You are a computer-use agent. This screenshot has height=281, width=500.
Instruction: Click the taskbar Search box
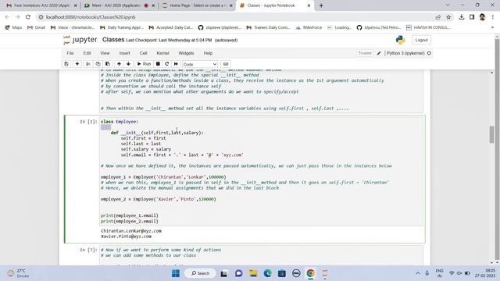click(x=200, y=273)
